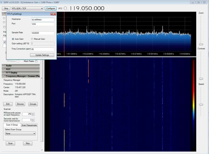Click the Frequency value 119.050.000 in manager
Image resolution: width=209 pixels, height=154 pixels.
pos(20,84)
